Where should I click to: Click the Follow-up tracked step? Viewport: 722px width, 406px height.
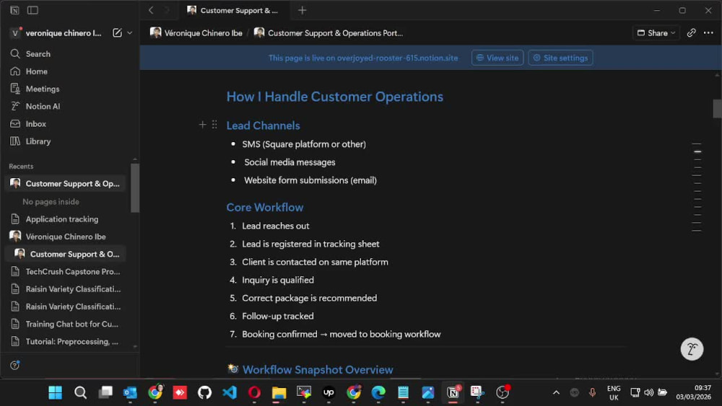coord(278,317)
